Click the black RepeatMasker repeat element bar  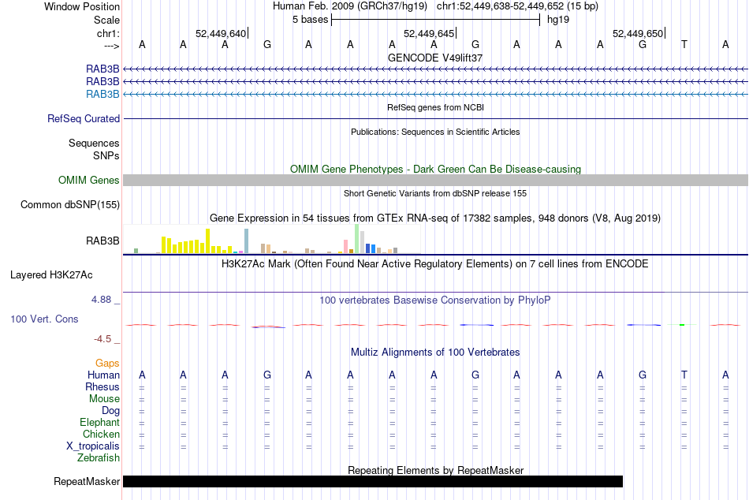point(373,481)
